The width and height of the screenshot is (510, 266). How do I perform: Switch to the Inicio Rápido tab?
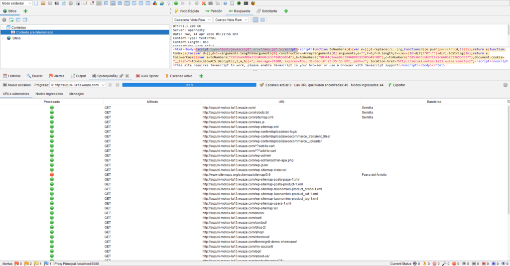coord(186,11)
